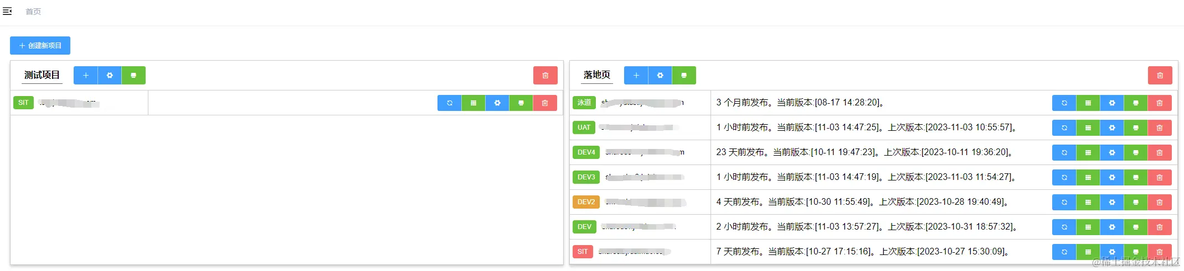The height and width of the screenshot is (271, 1184).
Task: Refresh the DEV4 row
Action: [1064, 153]
